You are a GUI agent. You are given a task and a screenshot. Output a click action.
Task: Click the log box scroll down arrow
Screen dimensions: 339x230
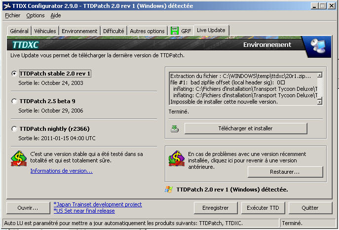(x=320, y=102)
